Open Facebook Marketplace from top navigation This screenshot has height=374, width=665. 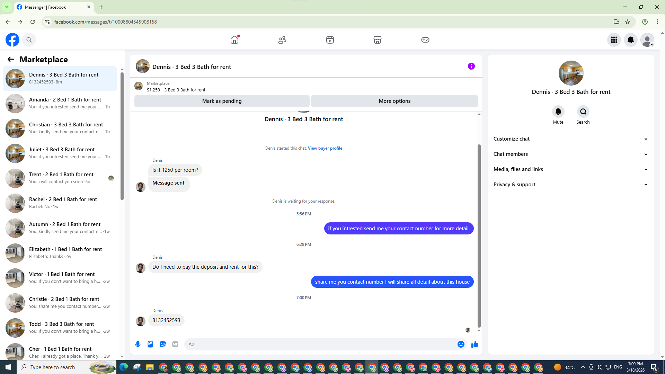[378, 40]
